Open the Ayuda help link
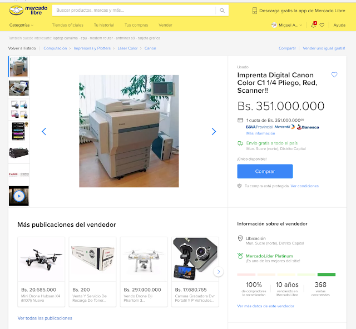Screen dimensions: 356x329 (339, 25)
